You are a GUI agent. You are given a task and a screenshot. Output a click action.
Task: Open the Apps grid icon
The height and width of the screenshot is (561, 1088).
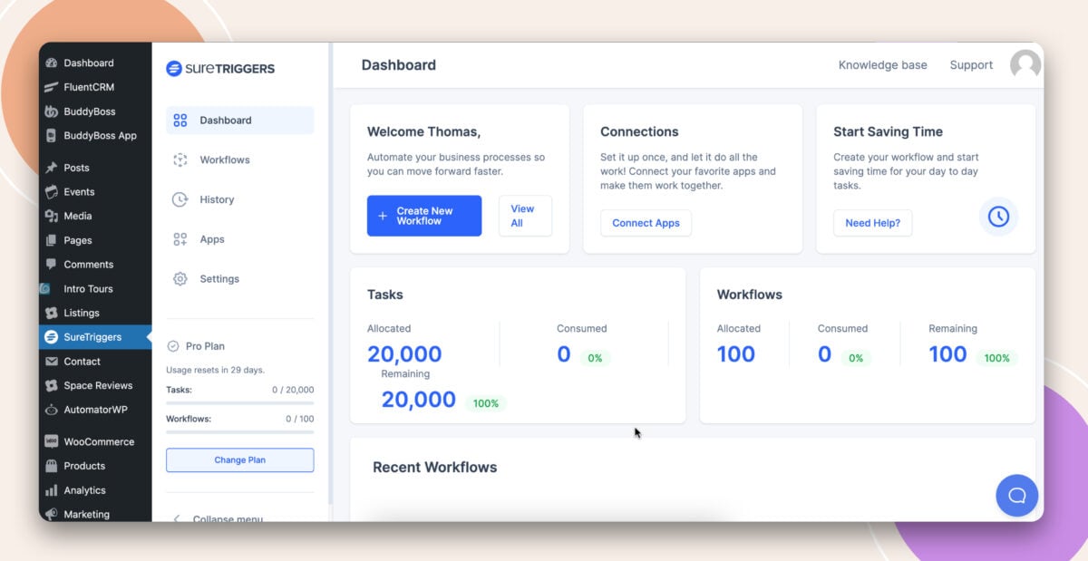(180, 239)
